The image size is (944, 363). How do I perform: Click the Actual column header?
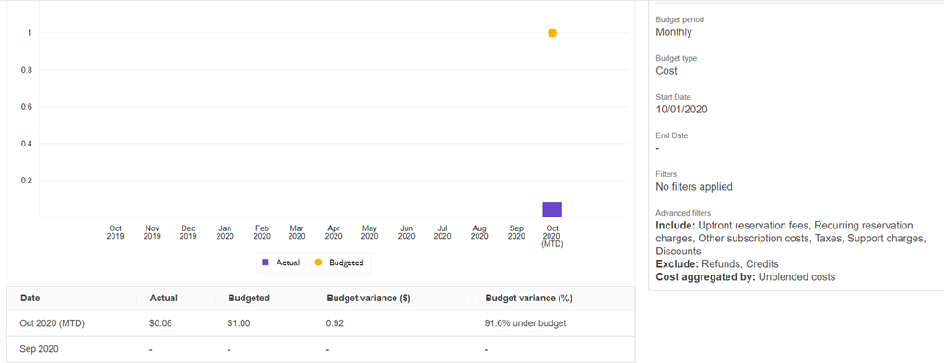(x=163, y=298)
